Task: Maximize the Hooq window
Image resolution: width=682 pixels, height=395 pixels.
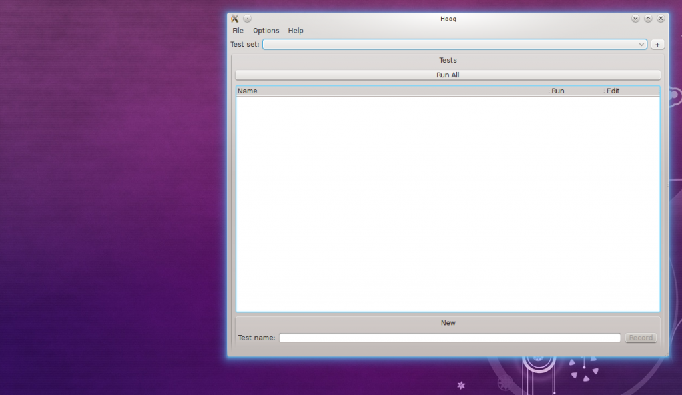Action: (648, 19)
